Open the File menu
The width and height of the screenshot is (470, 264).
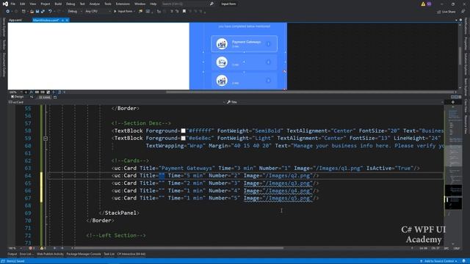coord(13,4)
